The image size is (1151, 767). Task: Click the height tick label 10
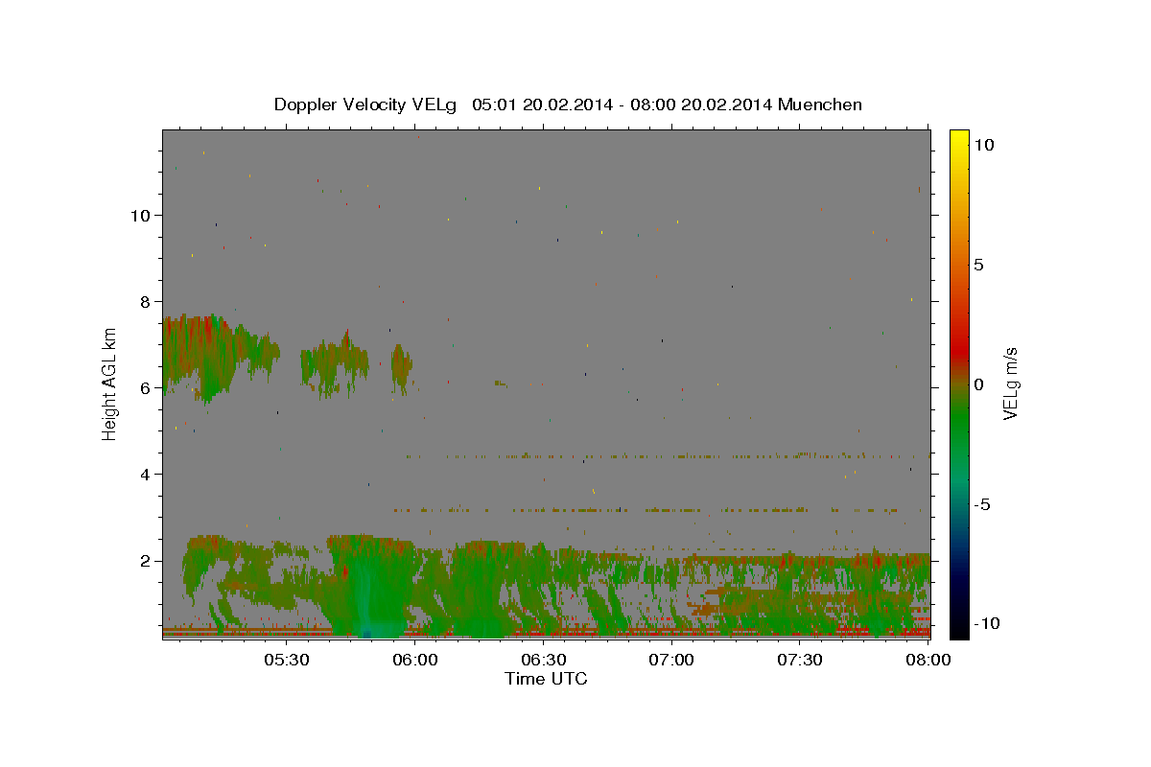click(x=139, y=215)
